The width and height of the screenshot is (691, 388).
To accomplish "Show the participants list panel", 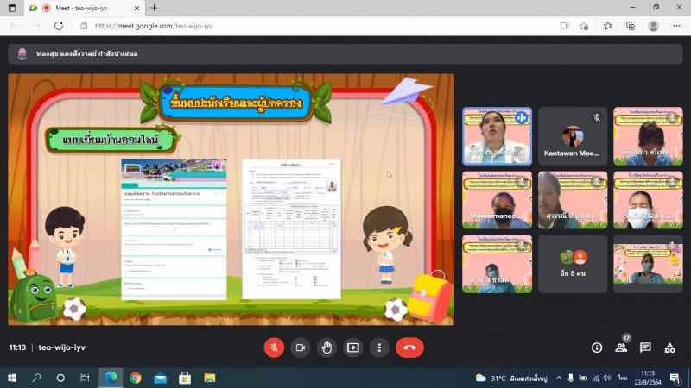I will point(621,347).
